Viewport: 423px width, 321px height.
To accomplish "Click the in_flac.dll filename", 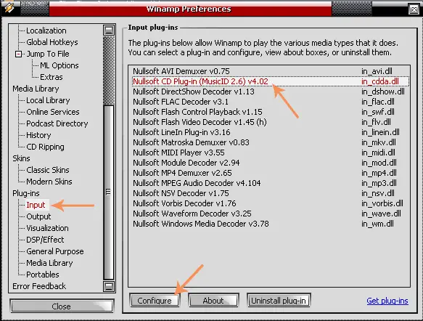I will [x=378, y=102].
